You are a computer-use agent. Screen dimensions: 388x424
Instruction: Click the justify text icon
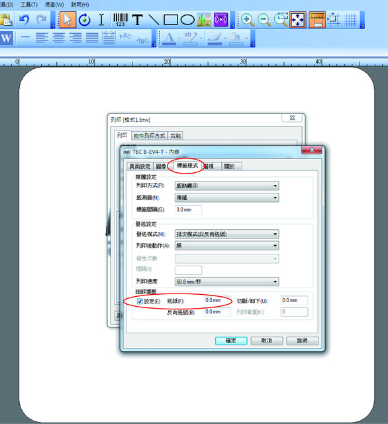coord(92,38)
